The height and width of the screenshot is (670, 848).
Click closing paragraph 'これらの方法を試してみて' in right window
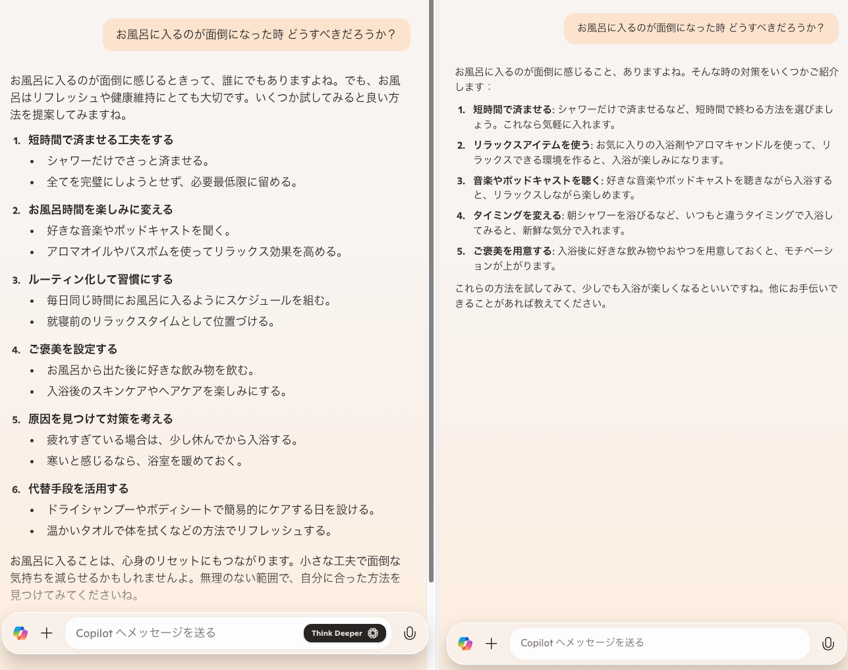tap(646, 296)
